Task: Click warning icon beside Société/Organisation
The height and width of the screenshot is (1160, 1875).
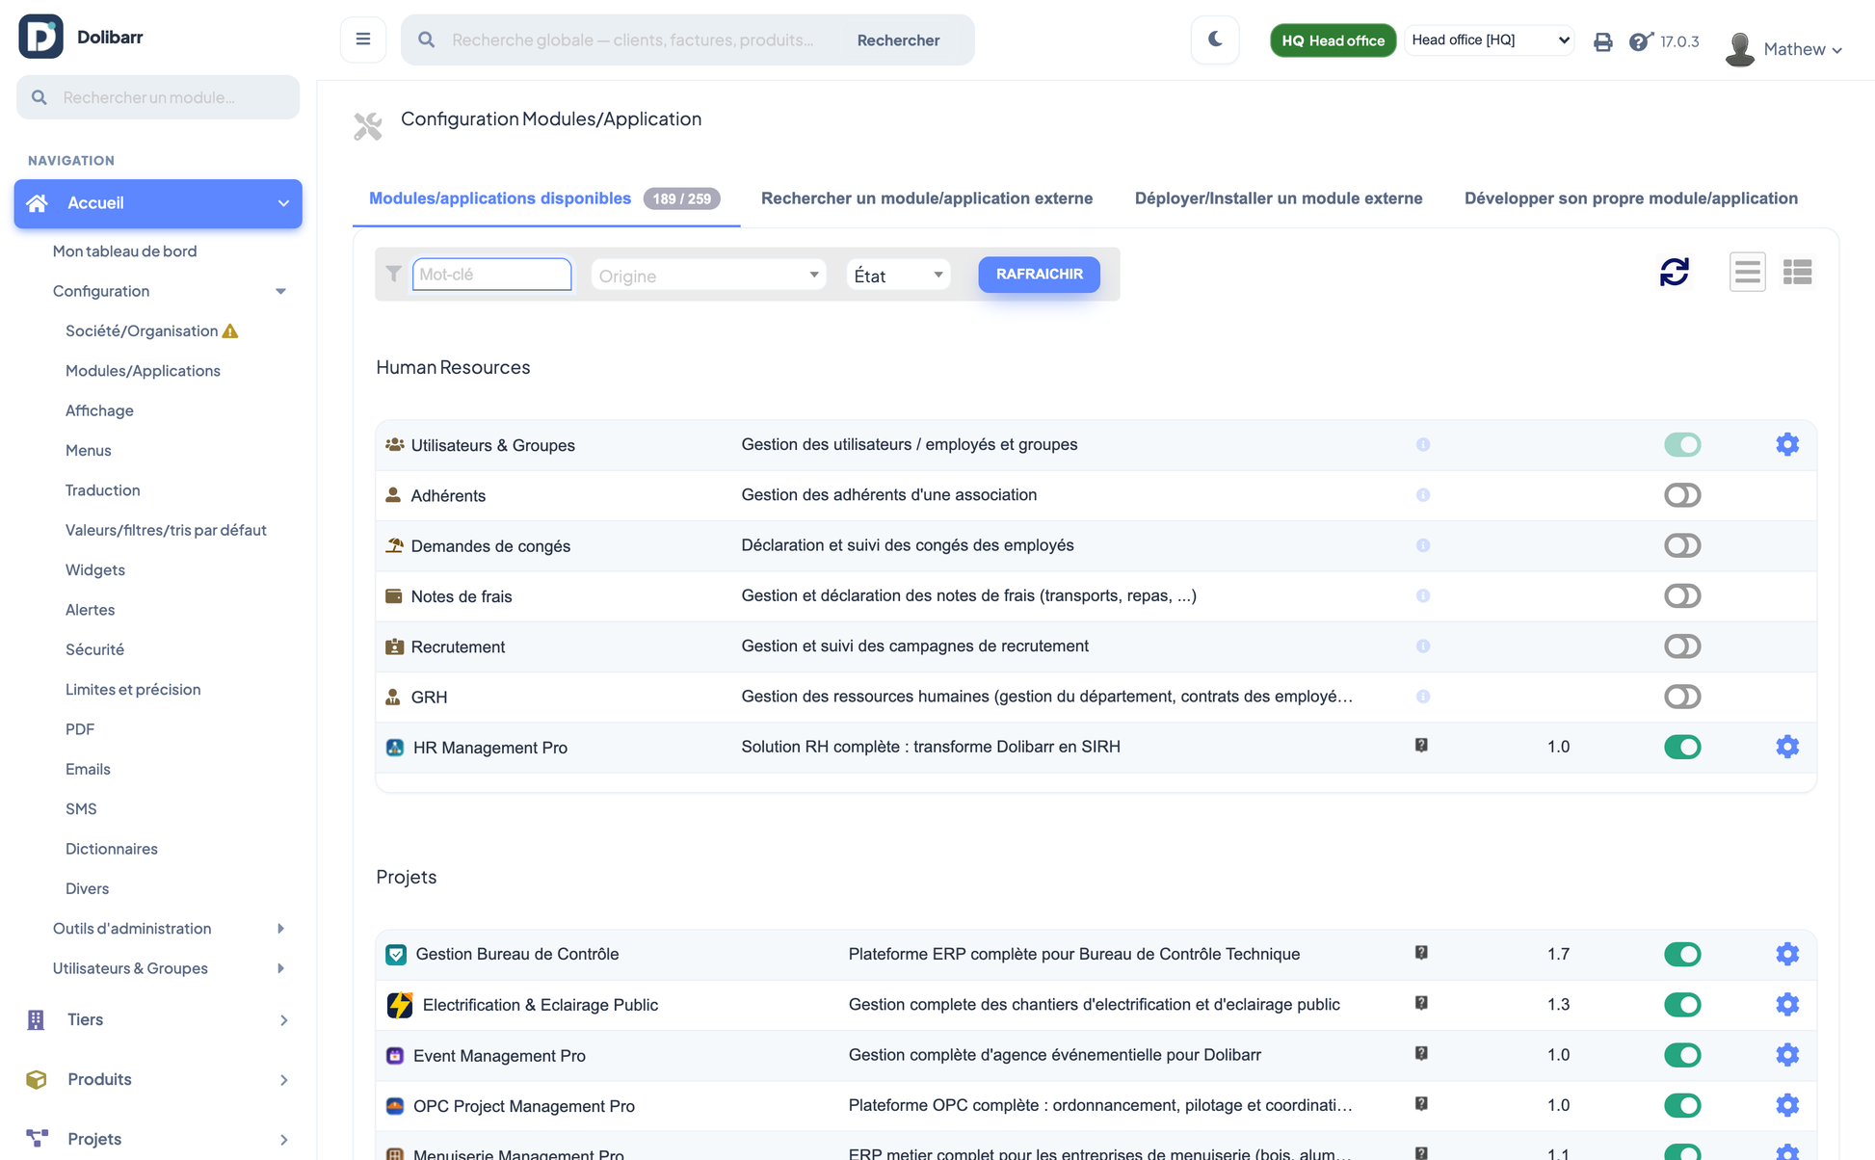Action: [x=229, y=331]
